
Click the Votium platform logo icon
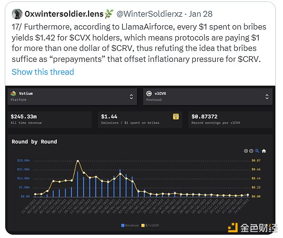click(13, 93)
